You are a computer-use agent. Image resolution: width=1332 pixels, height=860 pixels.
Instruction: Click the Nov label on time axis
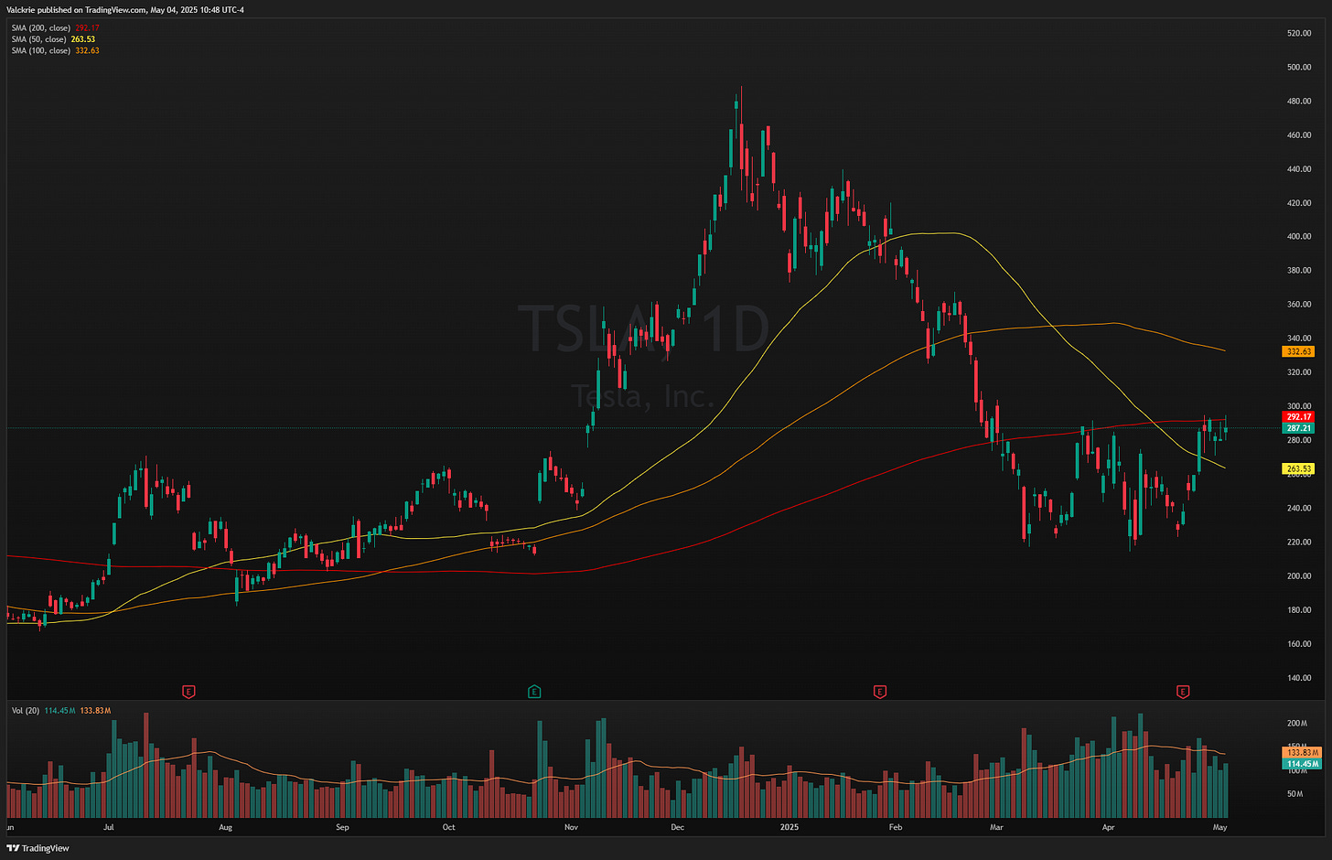[x=572, y=827]
